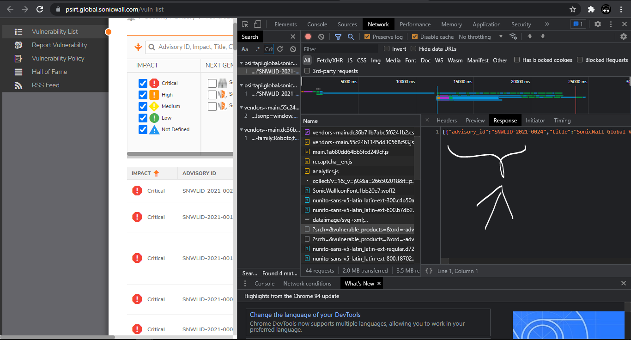
Task: Open the browser profile avatar
Action: (x=606, y=9)
